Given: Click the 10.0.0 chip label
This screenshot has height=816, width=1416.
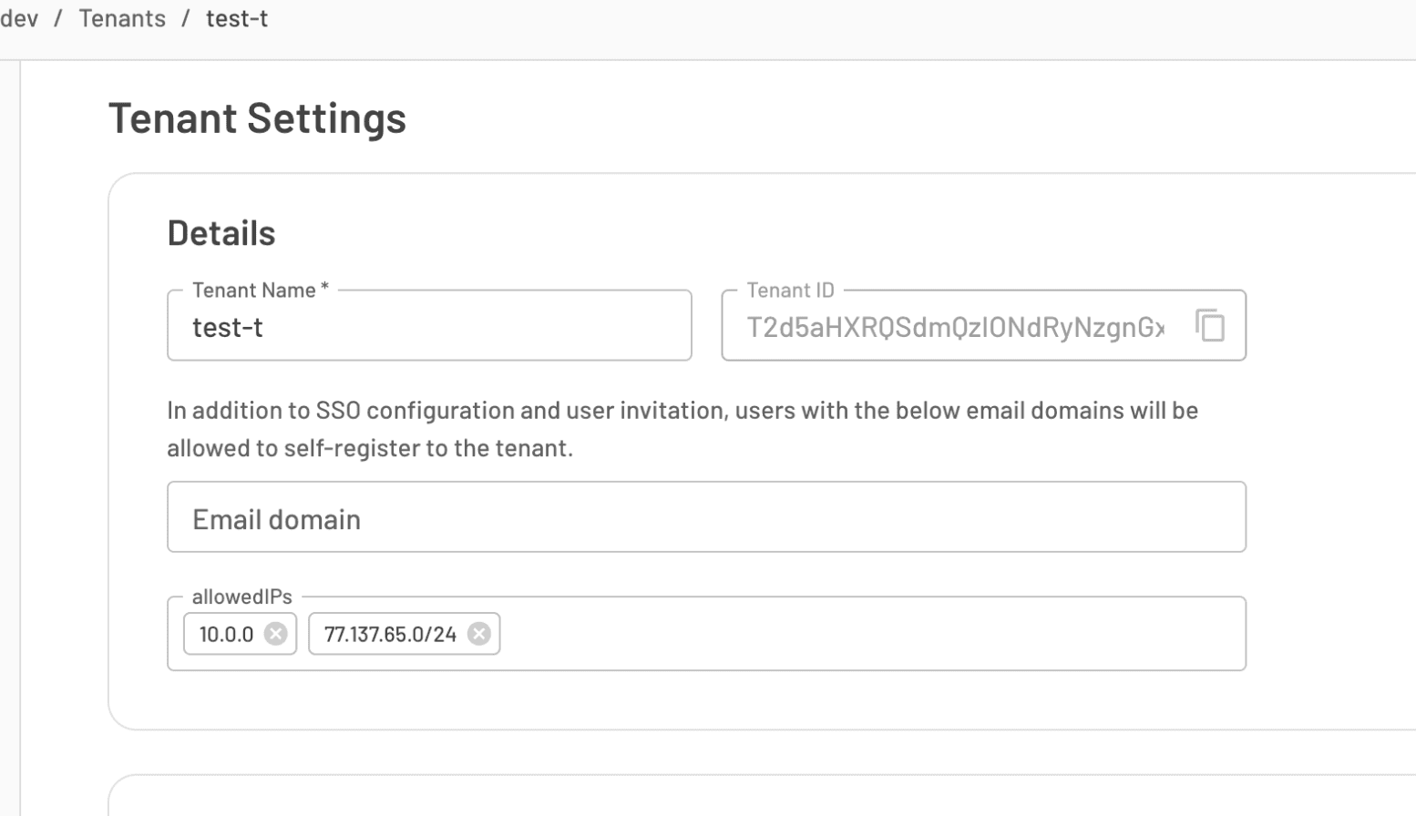Looking at the screenshot, I should (226, 634).
